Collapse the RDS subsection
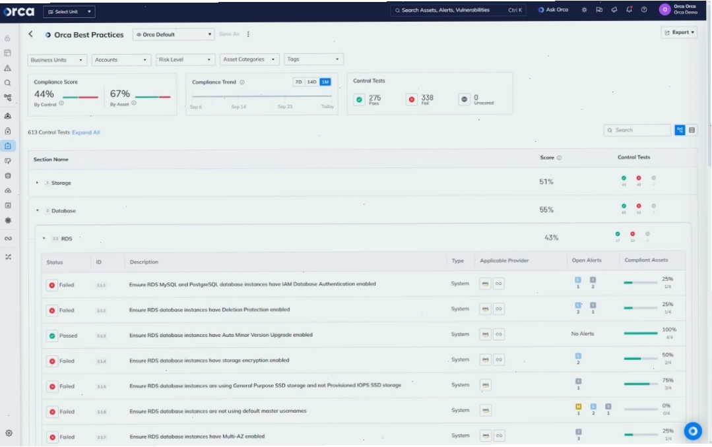Viewport: 712px width, 447px height. coord(44,239)
